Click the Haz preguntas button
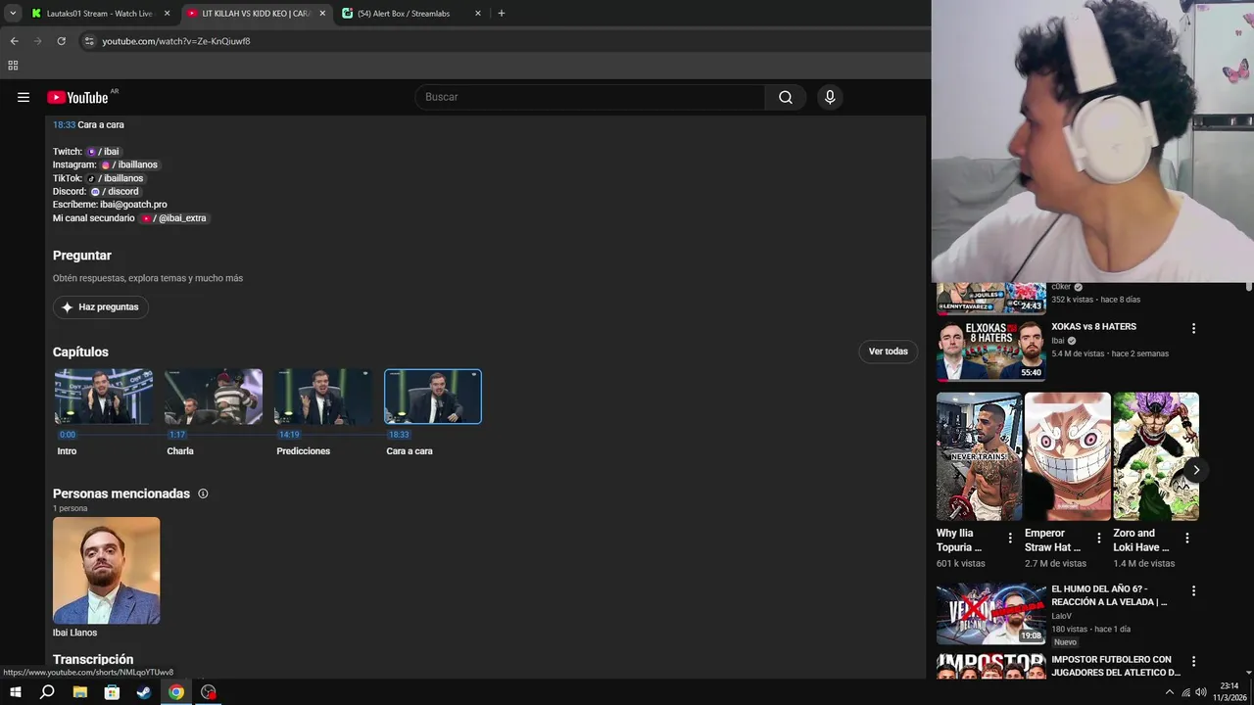 (x=100, y=307)
